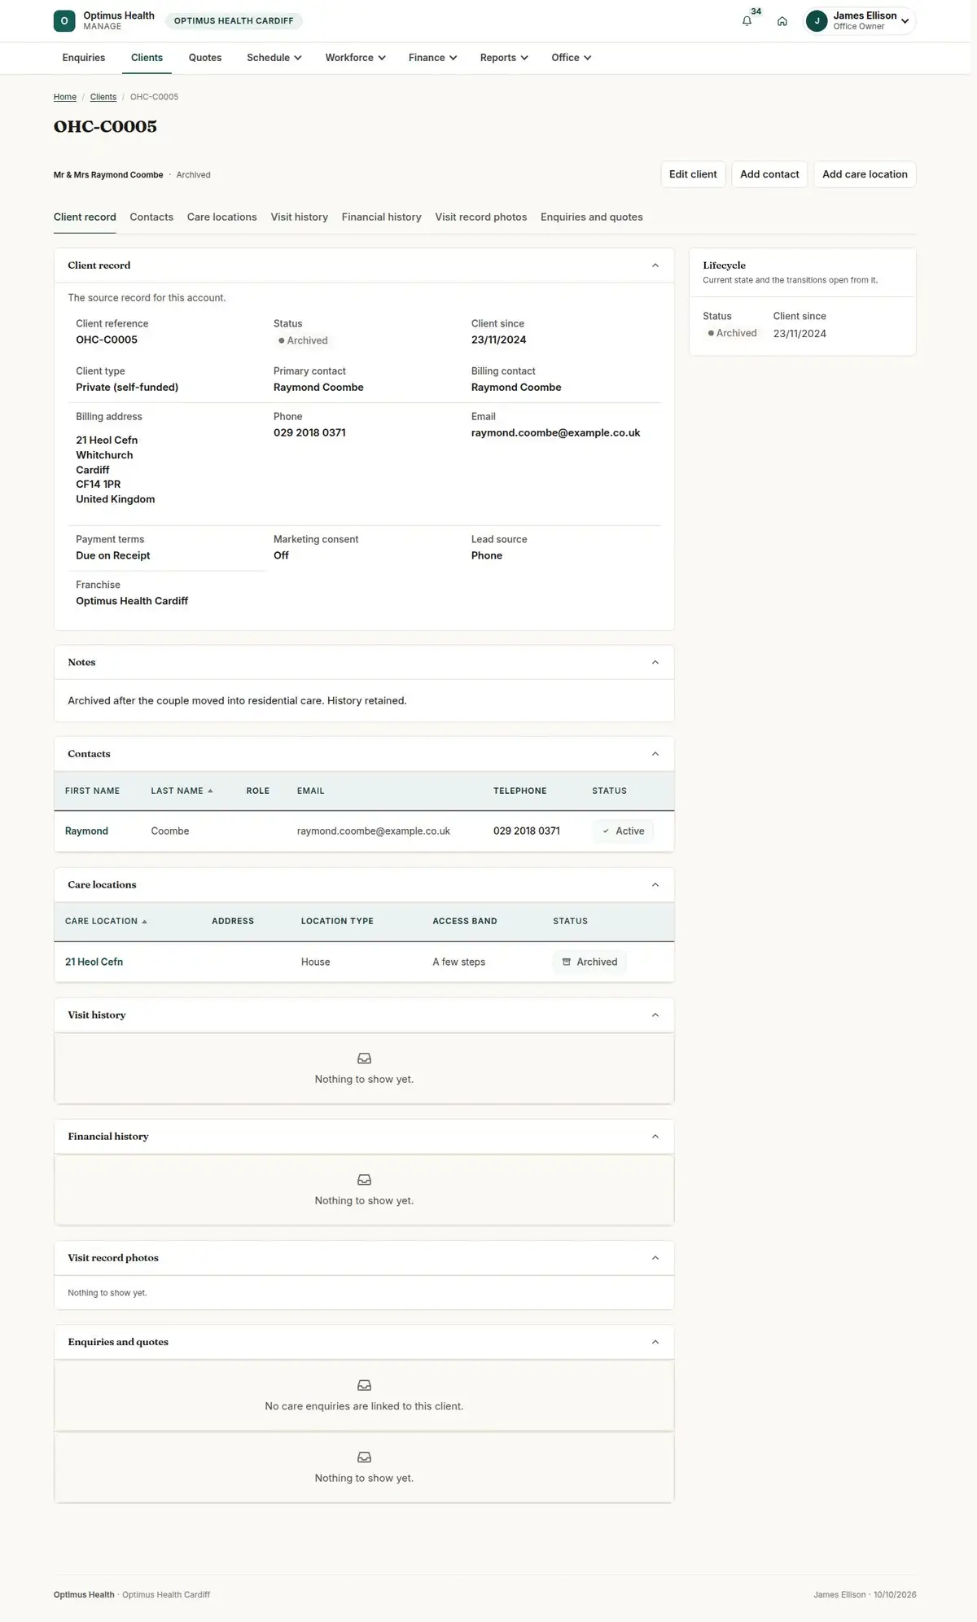This screenshot has height=1622, width=977.
Task: Switch to the Visit history tab
Action: (299, 217)
